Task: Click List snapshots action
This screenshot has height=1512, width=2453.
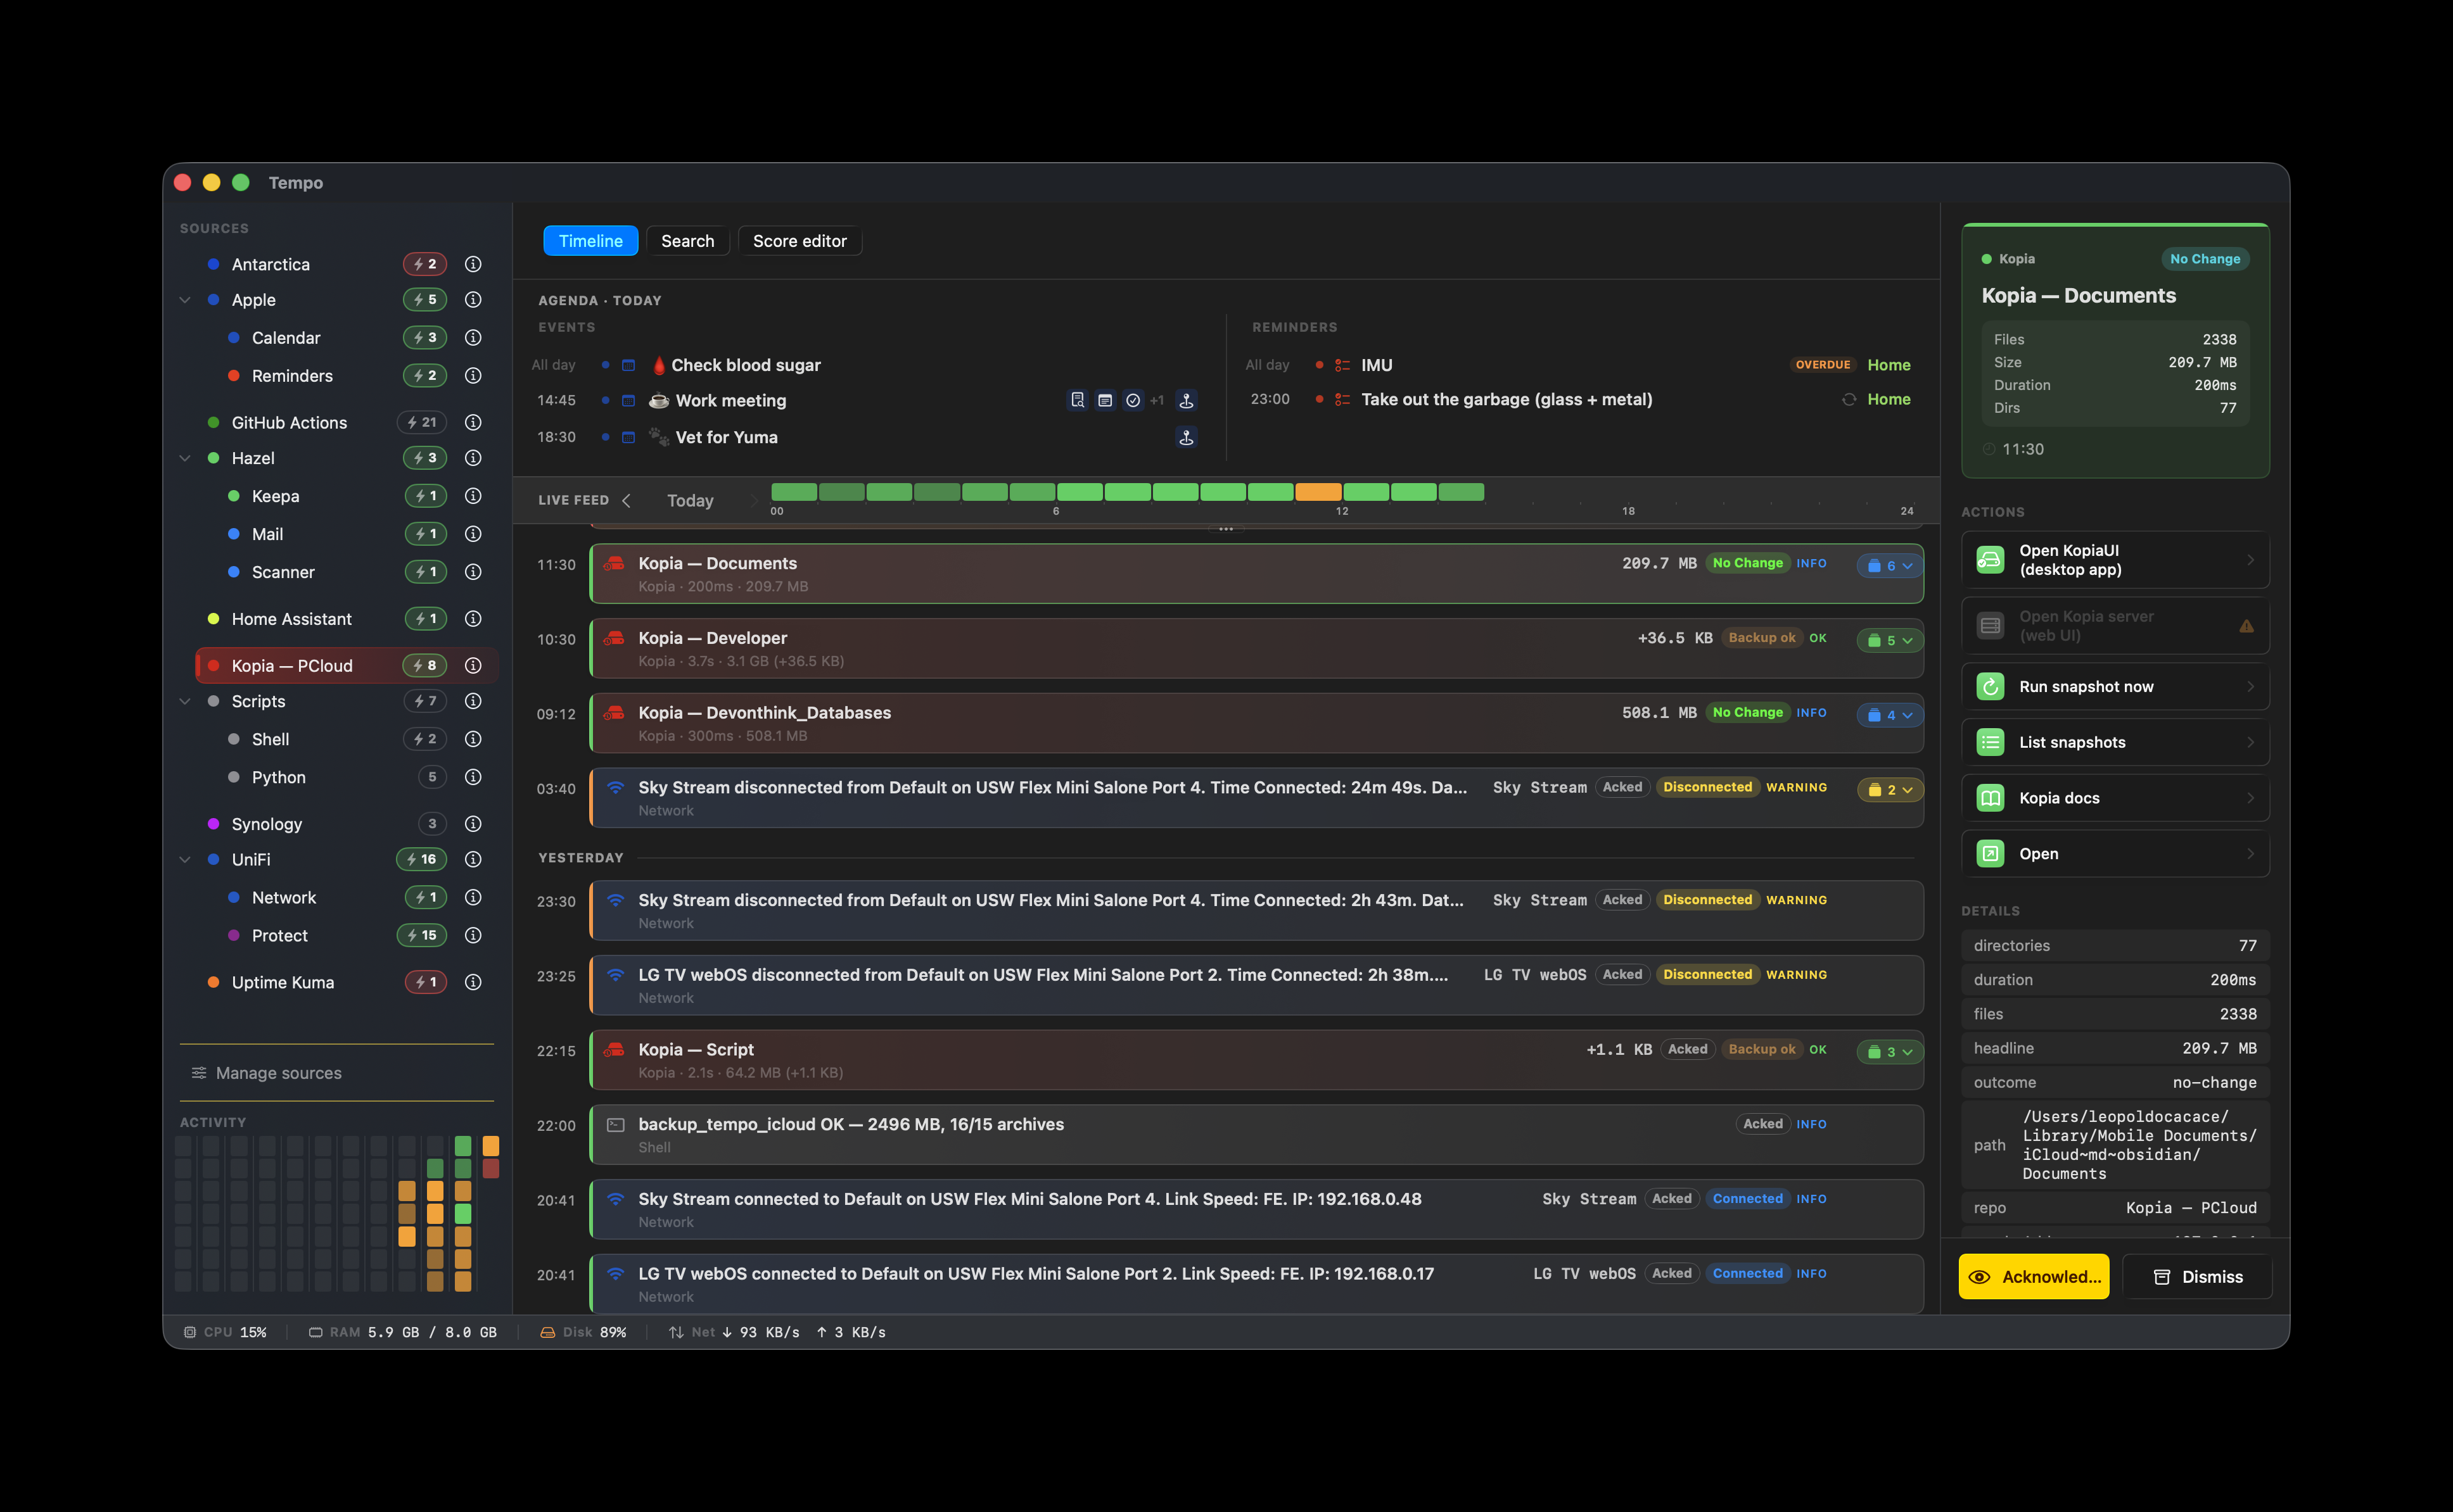Action: click(2116, 742)
